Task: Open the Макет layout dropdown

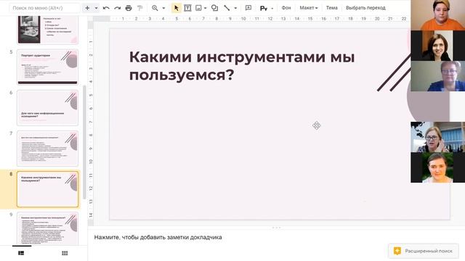Action: [x=308, y=8]
